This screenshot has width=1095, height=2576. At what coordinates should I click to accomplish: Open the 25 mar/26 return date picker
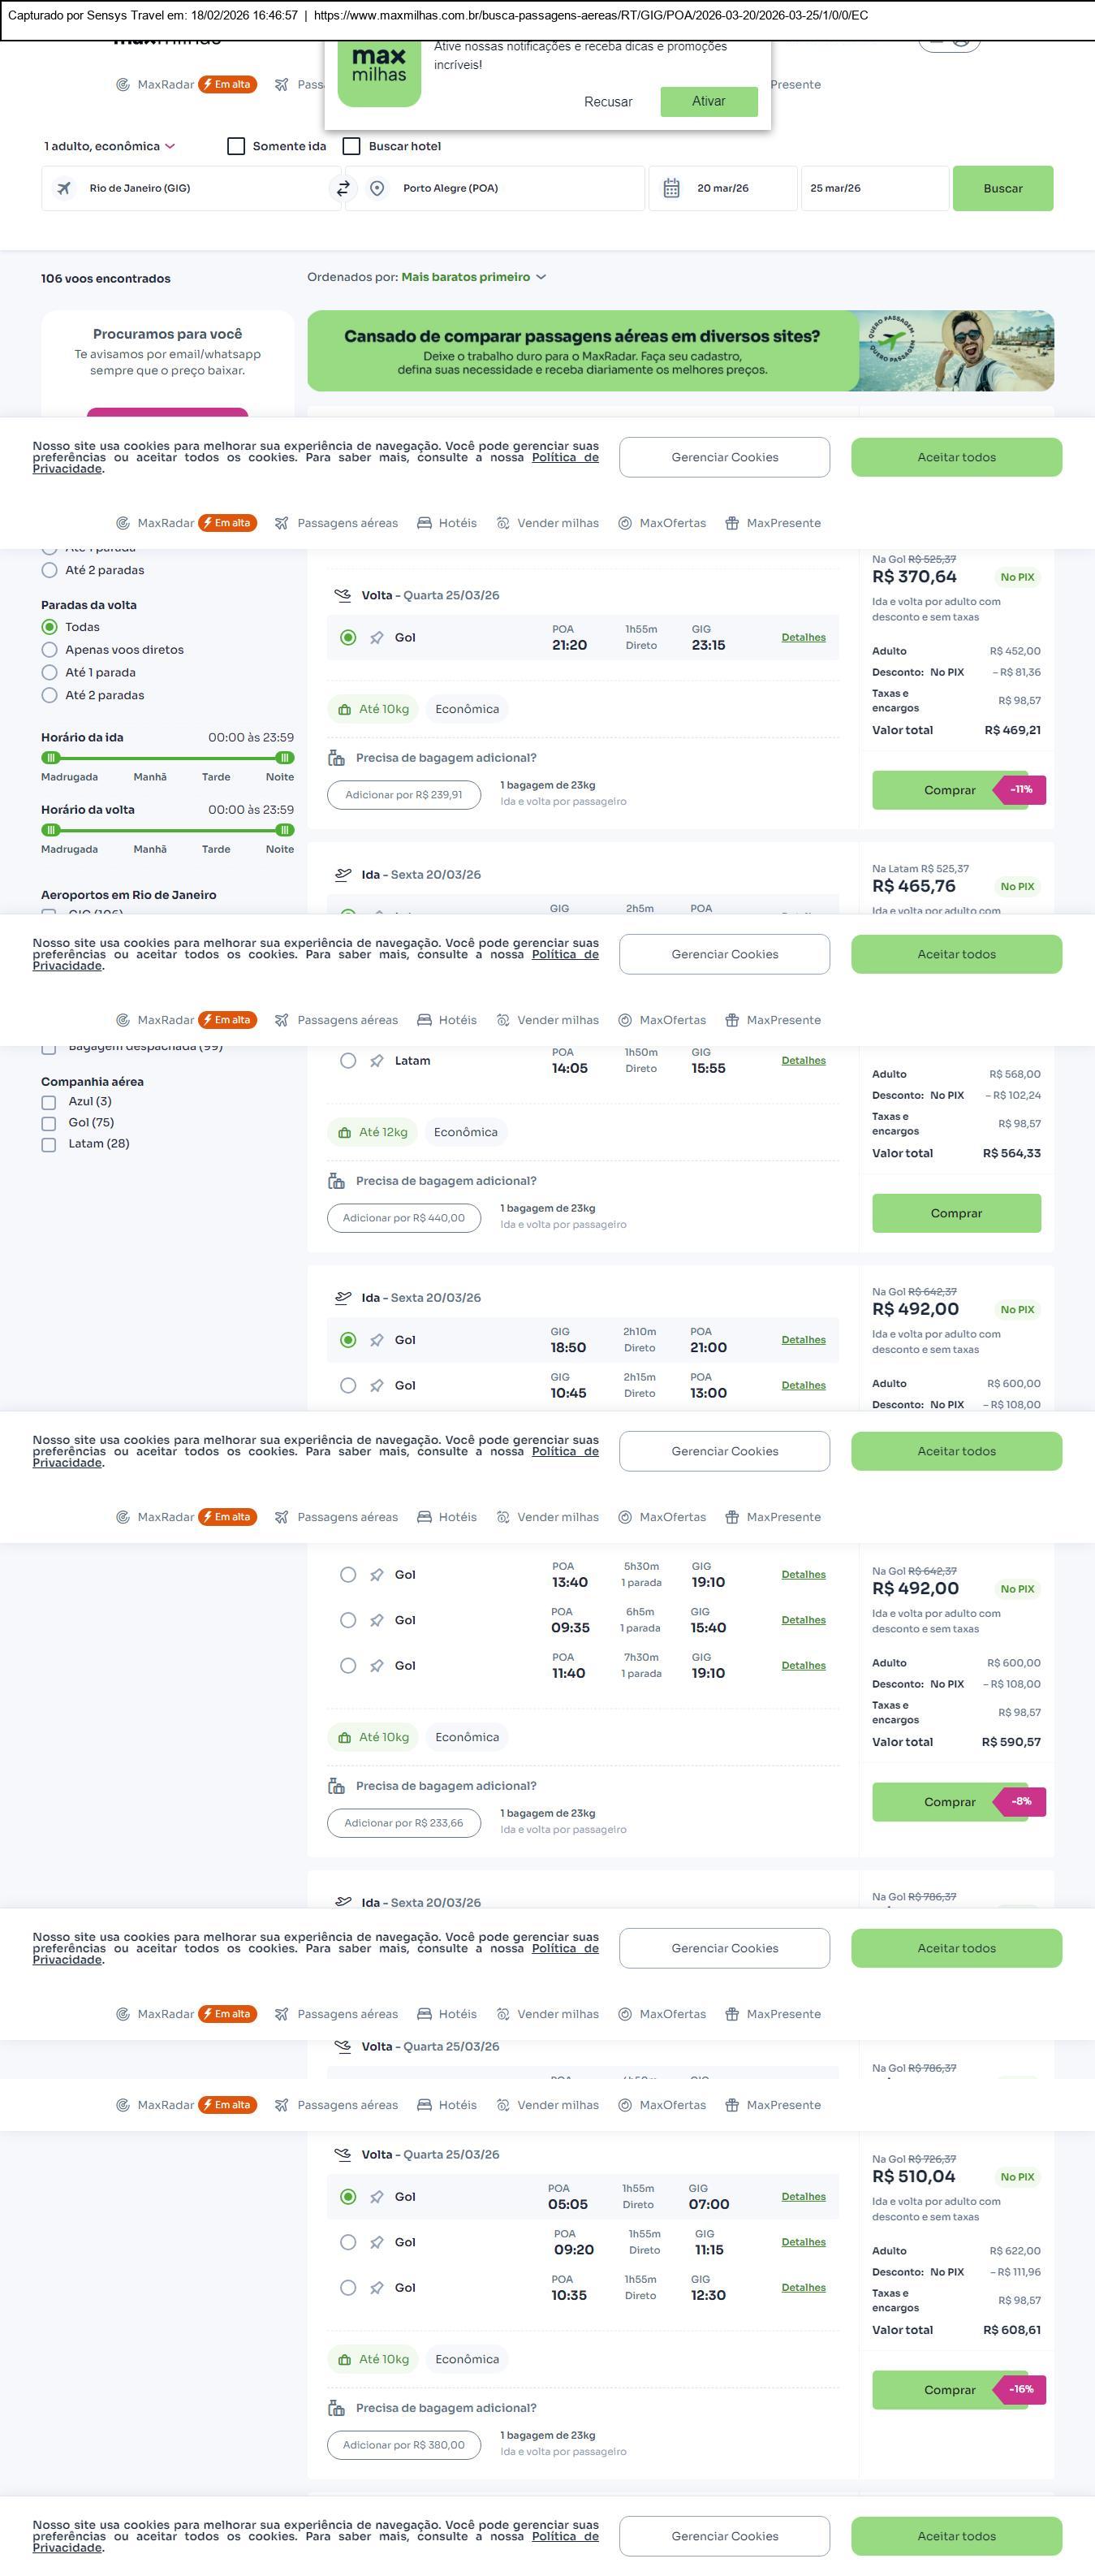(873, 188)
